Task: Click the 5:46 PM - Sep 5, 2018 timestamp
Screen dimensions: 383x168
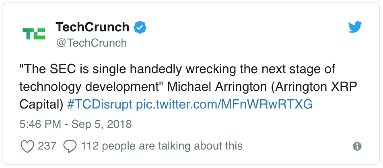Action: tap(76, 124)
